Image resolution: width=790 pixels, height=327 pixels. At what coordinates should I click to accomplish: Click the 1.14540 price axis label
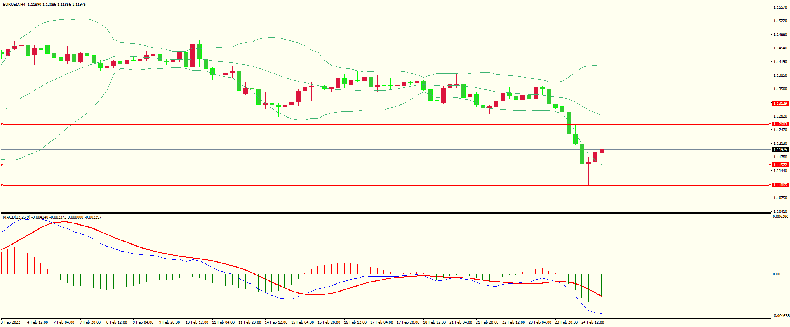click(x=781, y=48)
